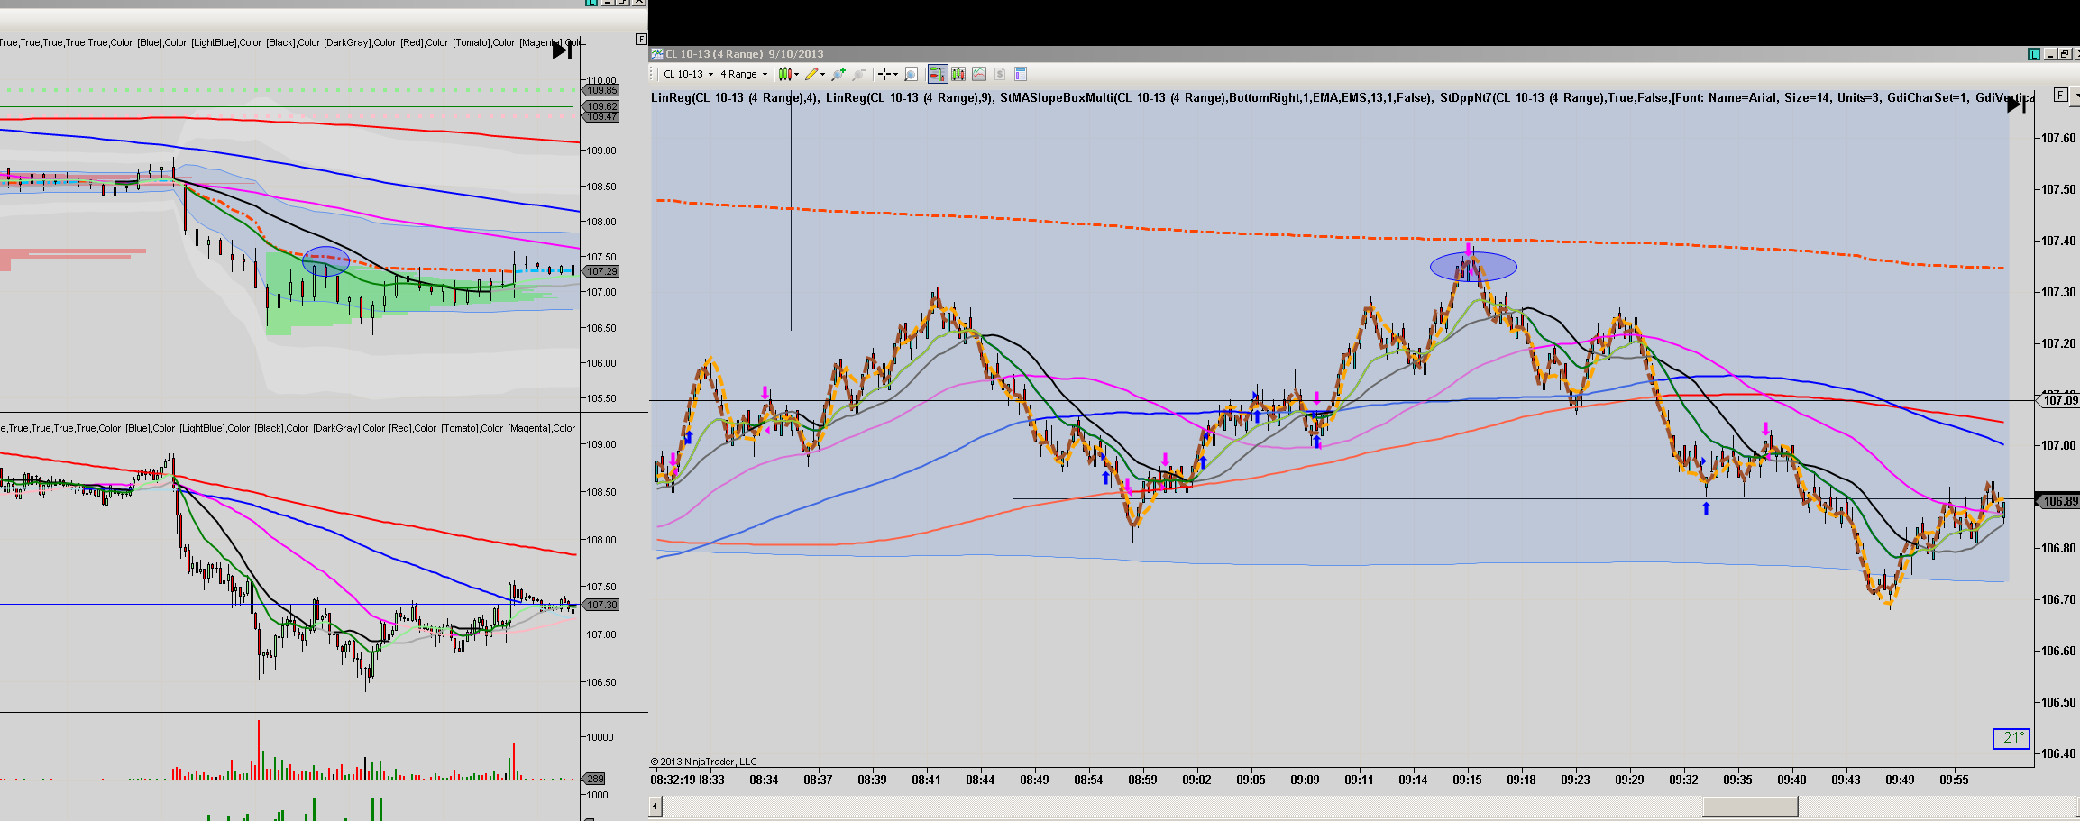Click the F button on the left chart
The height and width of the screenshot is (821, 2080).
click(x=641, y=39)
